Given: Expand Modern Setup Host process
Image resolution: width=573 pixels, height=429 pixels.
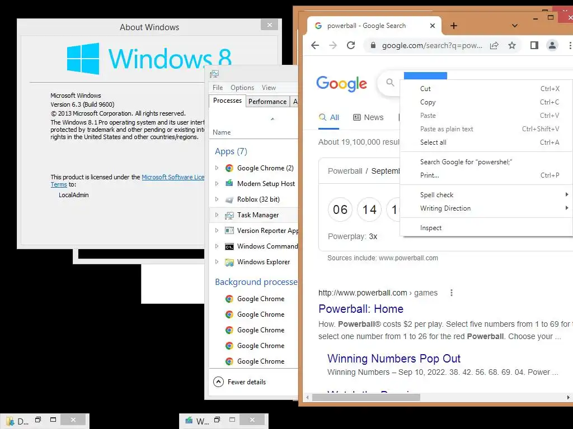Looking at the screenshot, I should [x=217, y=183].
